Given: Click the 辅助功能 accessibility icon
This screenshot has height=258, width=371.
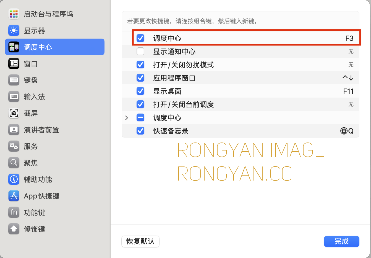Looking at the screenshot, I should coord(14,179).
